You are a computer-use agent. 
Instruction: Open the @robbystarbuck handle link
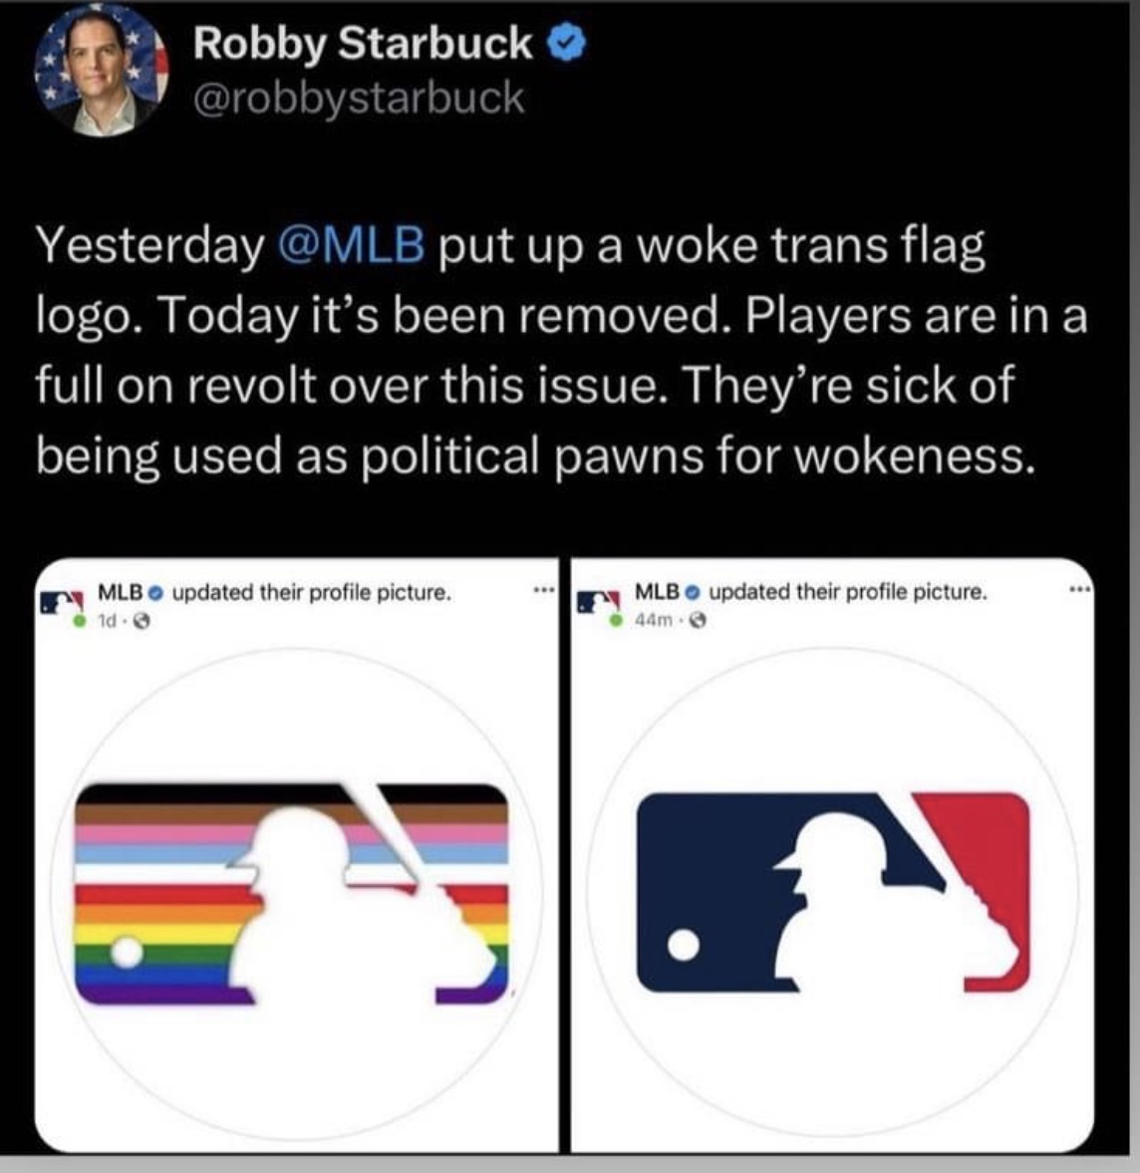pyautogui.click(x=359, y=99)
